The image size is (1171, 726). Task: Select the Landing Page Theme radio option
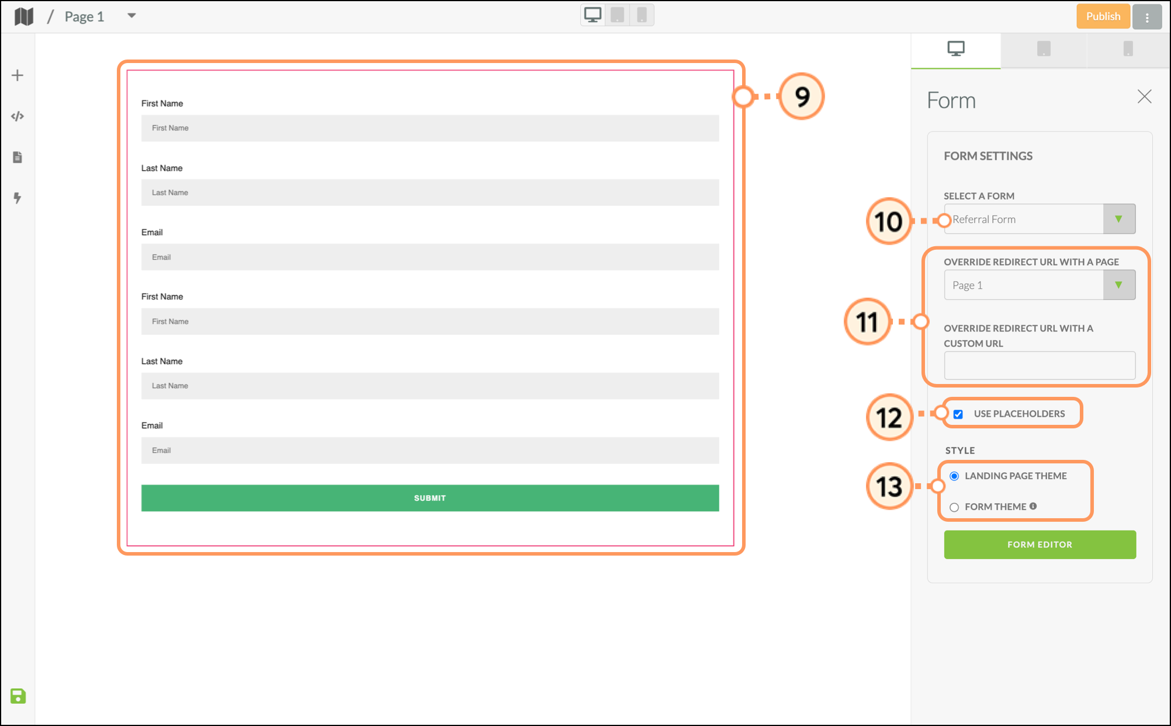(x=954, y=476)
